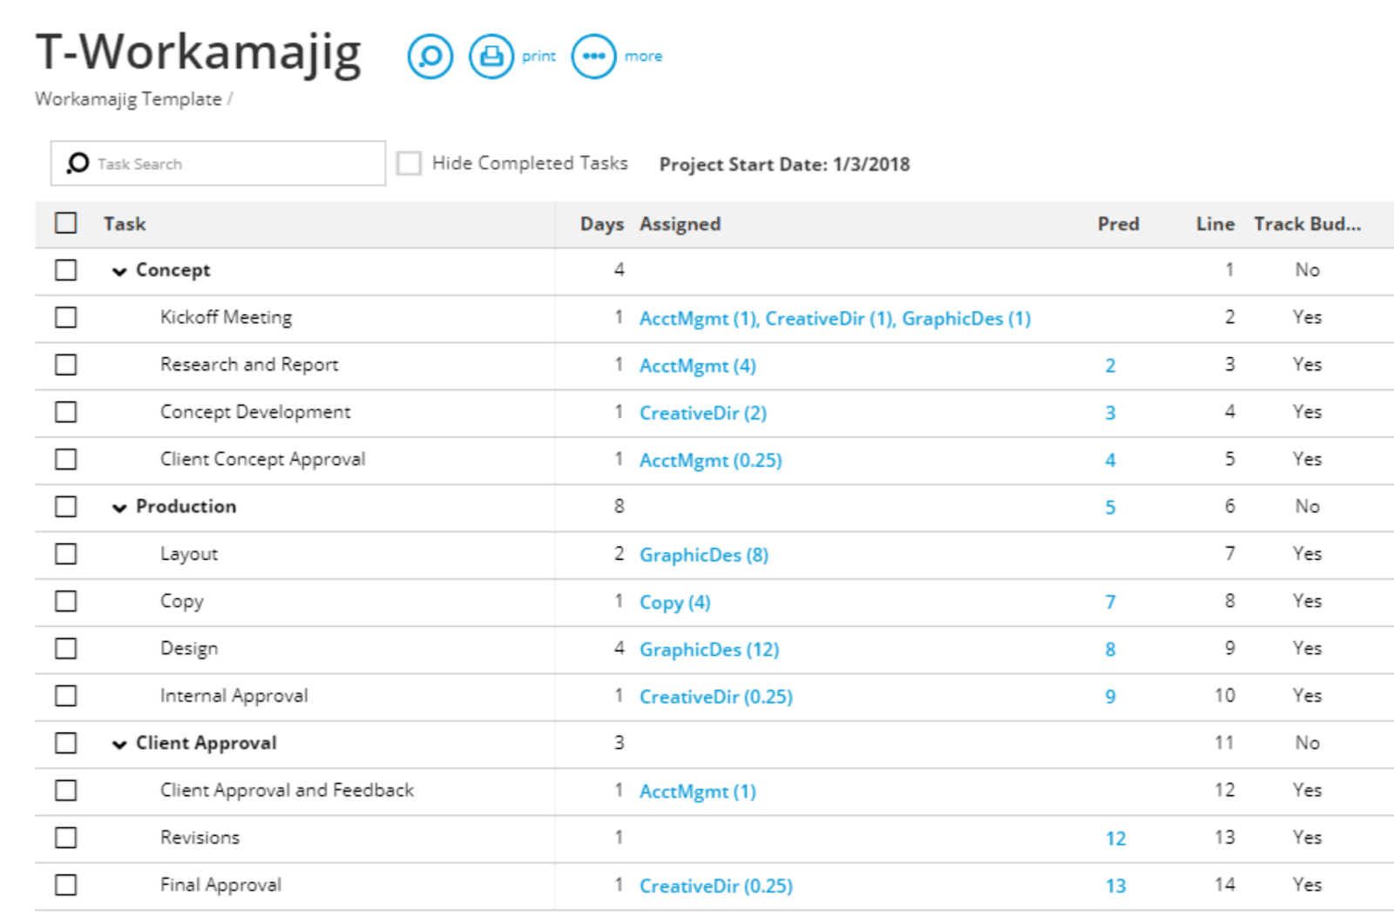Viewport: 1394px width, 917px height.
Task: Open the more options icon
Action: [593, 56]
